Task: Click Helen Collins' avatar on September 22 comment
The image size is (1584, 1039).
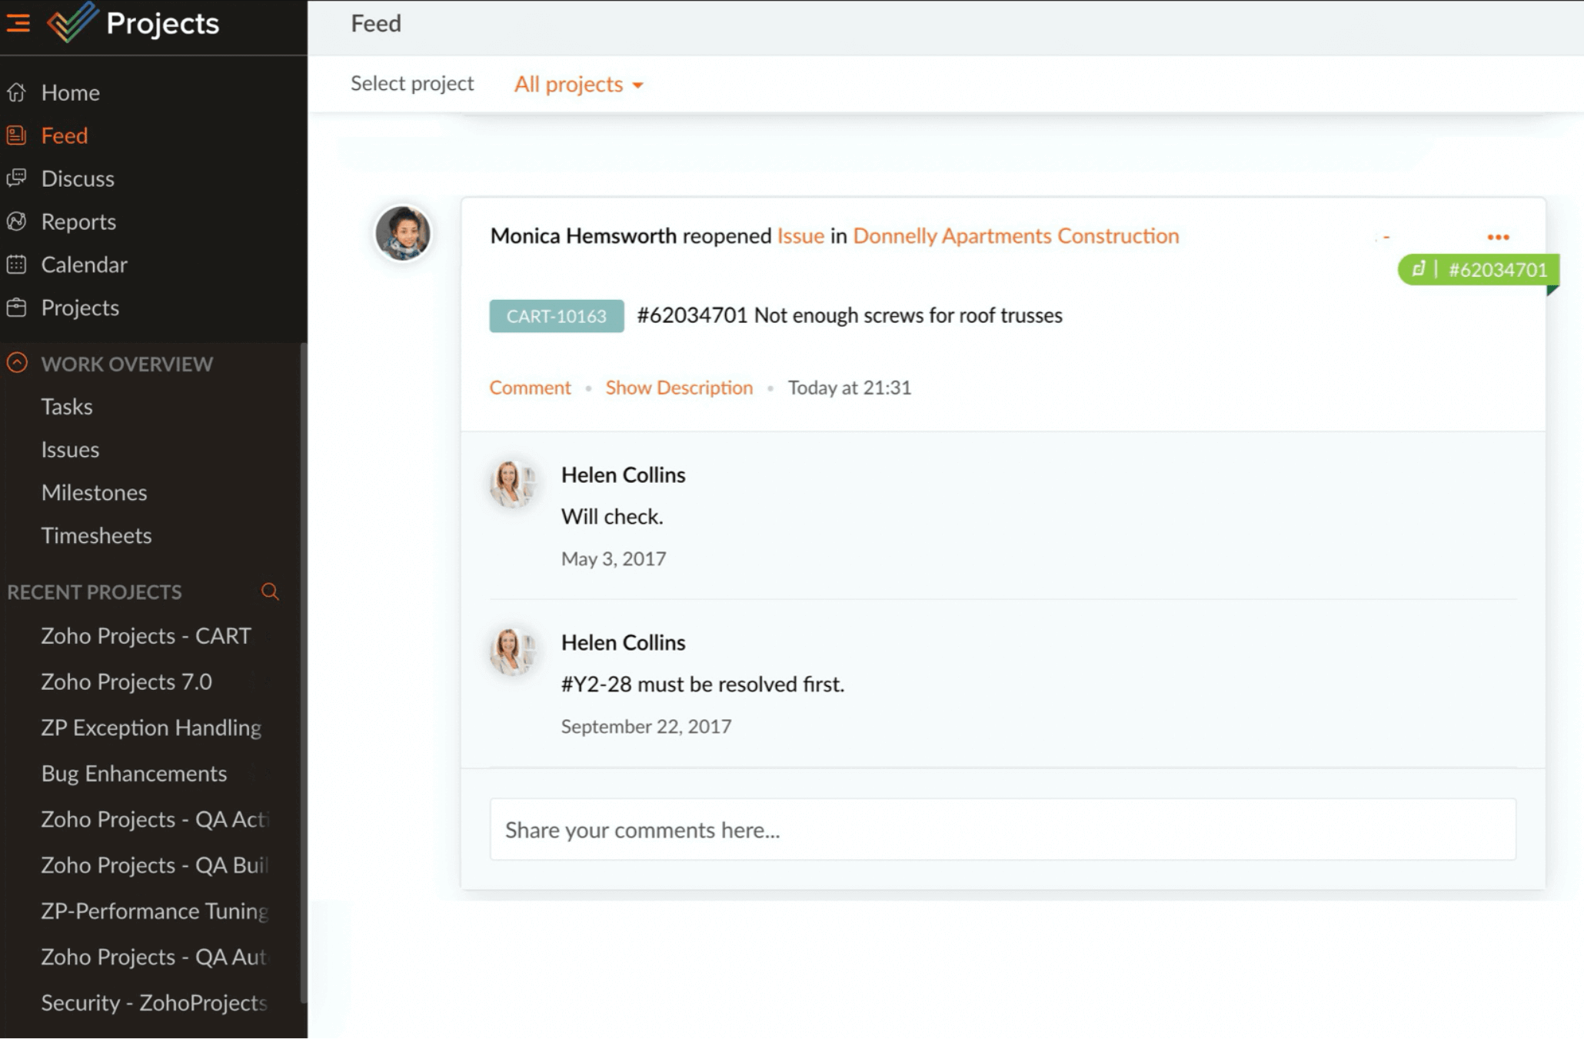Action: point(511,651)
